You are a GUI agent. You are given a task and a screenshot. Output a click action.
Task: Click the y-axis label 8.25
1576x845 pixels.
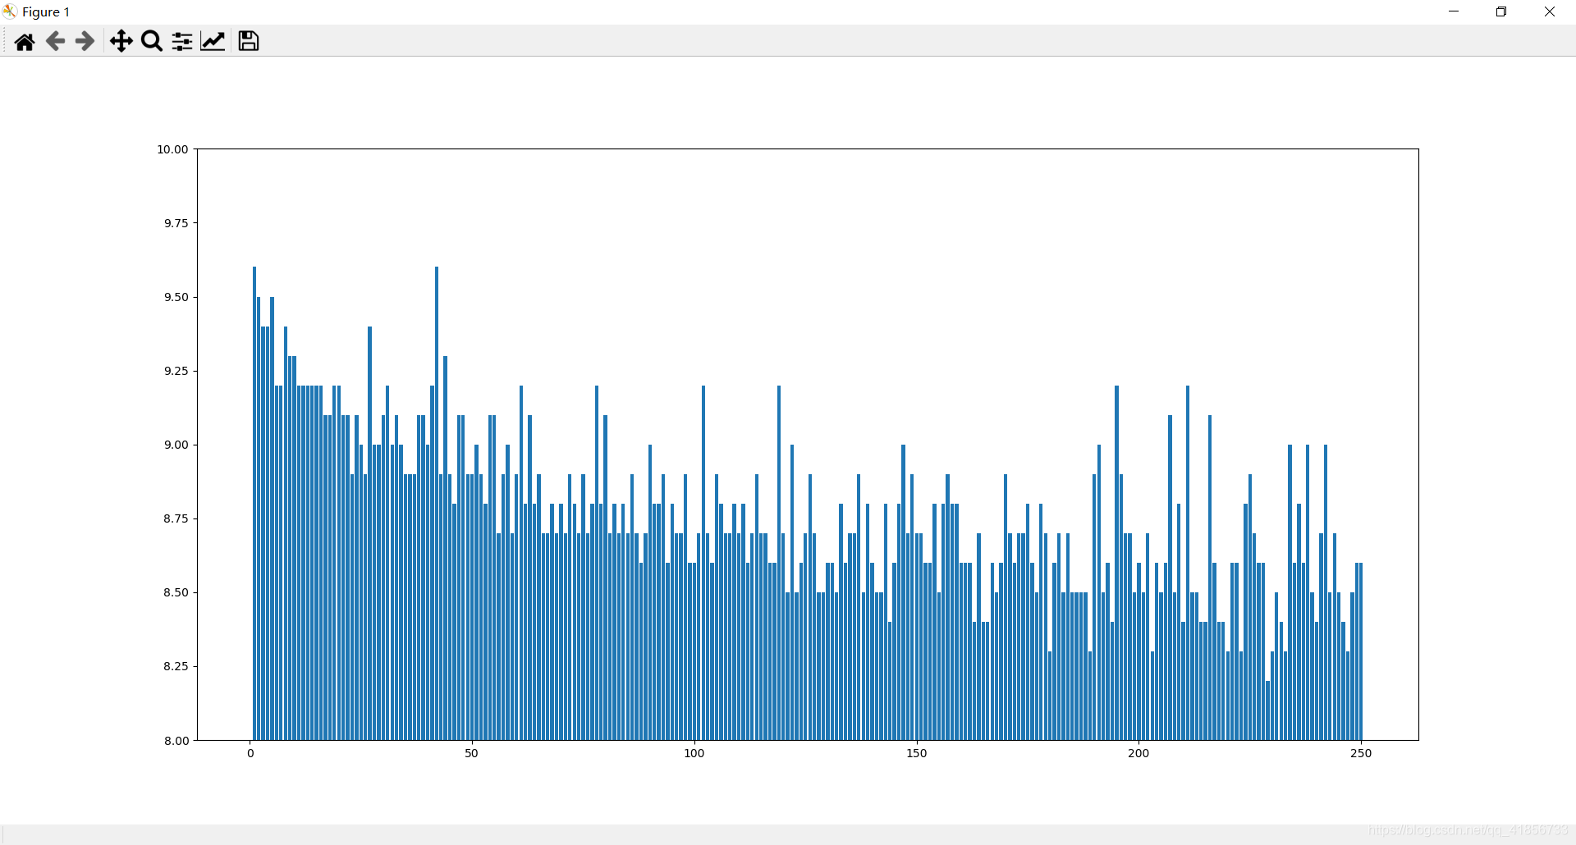point(176,666)
